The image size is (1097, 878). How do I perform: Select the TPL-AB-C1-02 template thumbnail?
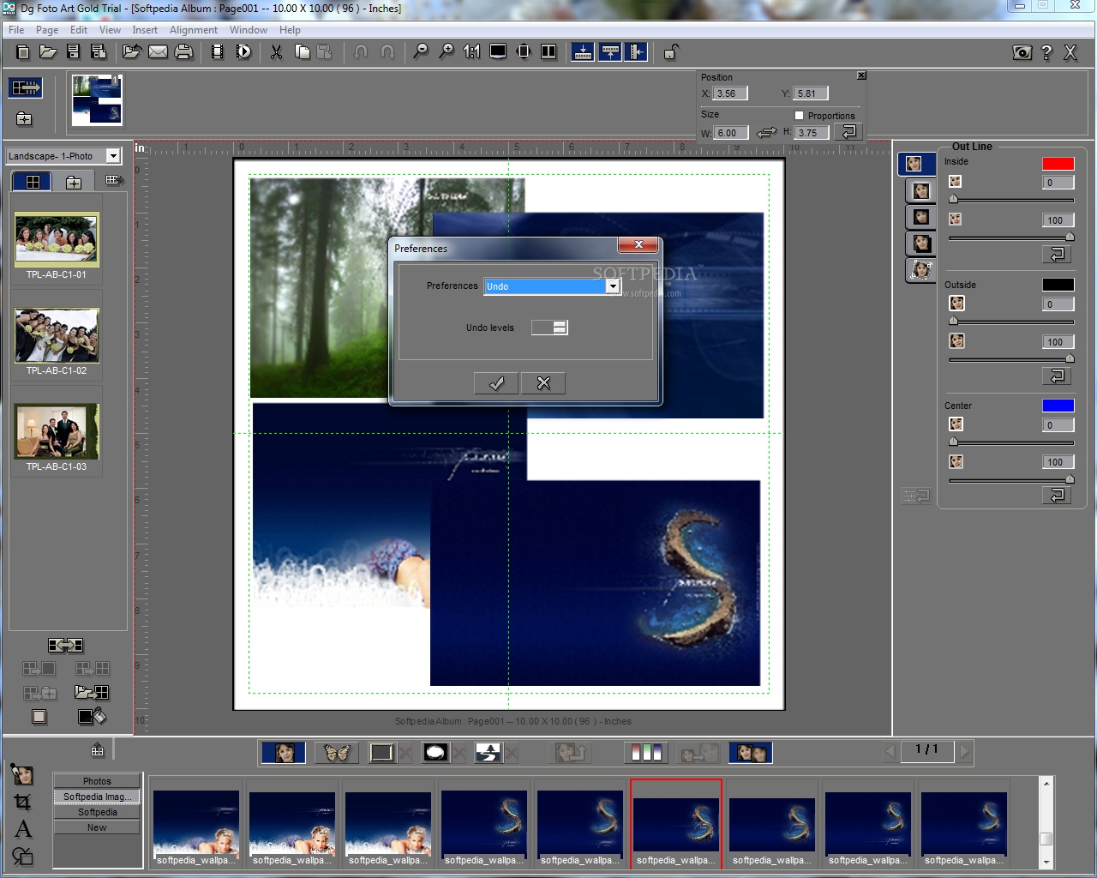(57, 335)
